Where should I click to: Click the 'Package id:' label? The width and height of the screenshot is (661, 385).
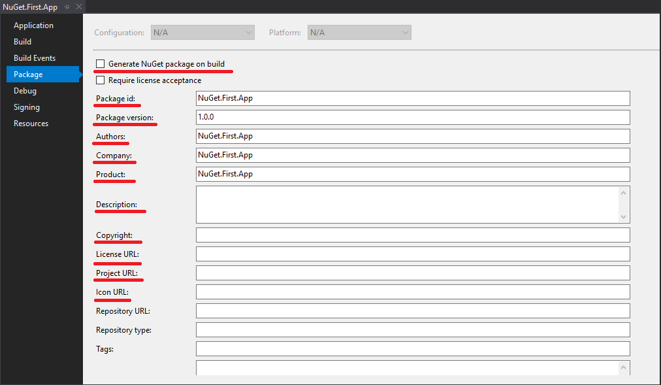point(116,99)
